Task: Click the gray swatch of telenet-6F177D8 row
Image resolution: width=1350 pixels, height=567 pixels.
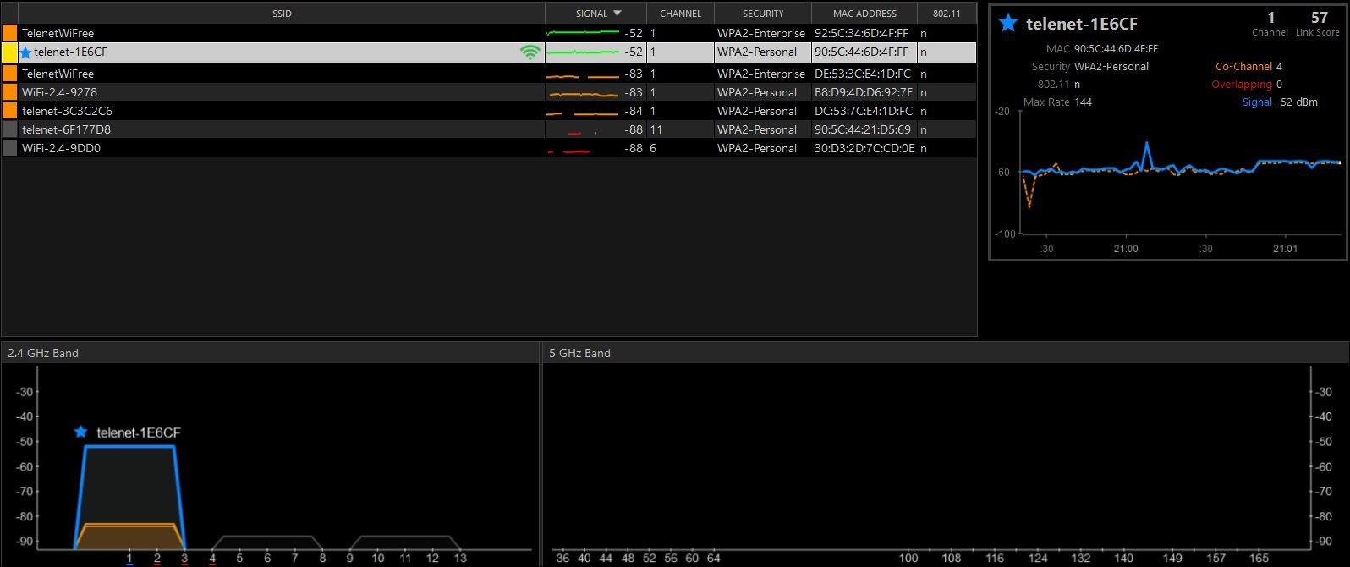Action: click(9, 129)
